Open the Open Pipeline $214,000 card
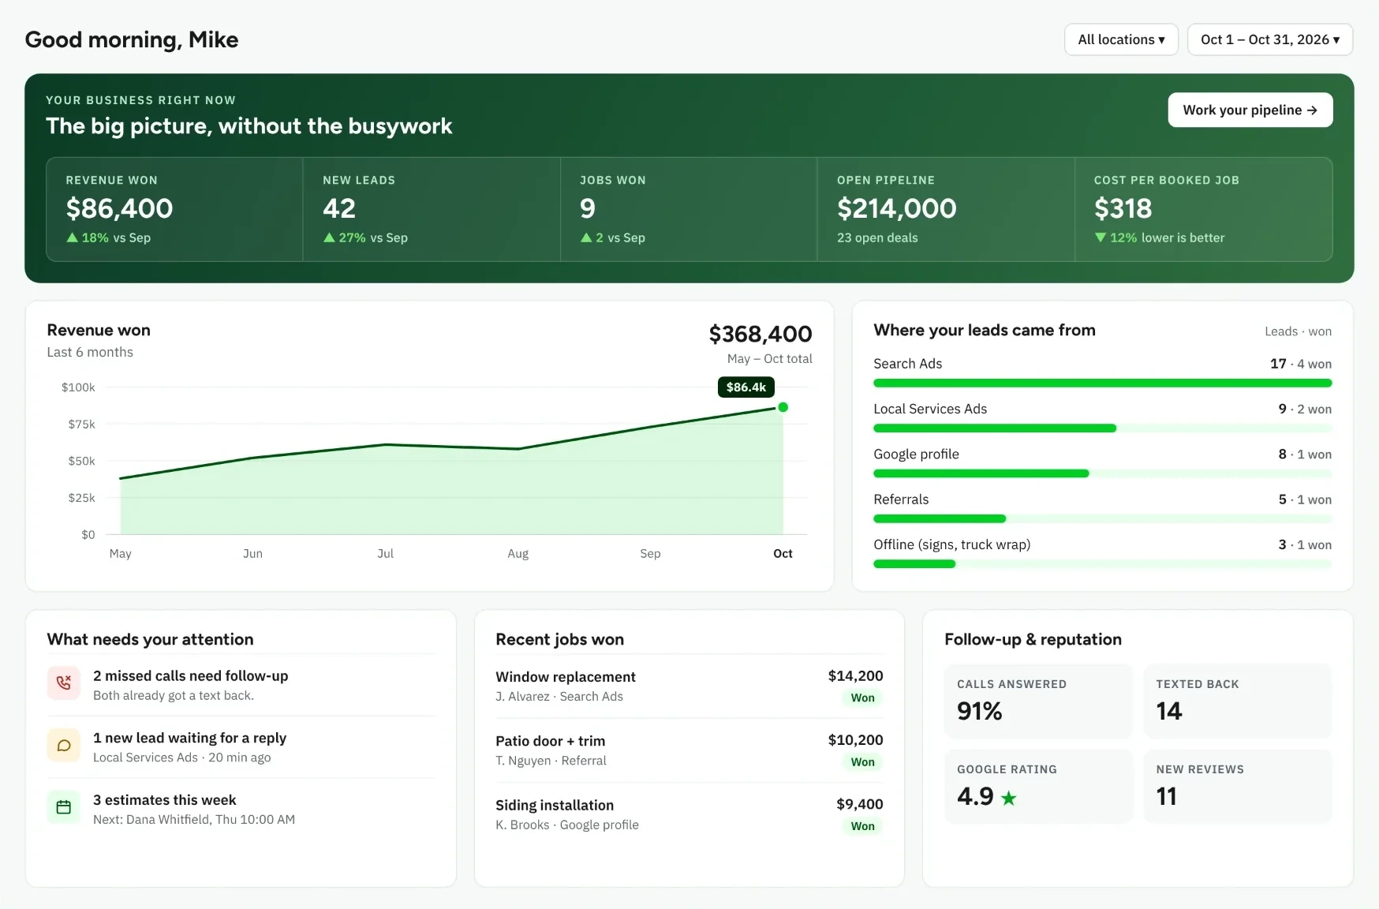The width and height of the screenshot is (1379, 909). (x=946, y=209)
